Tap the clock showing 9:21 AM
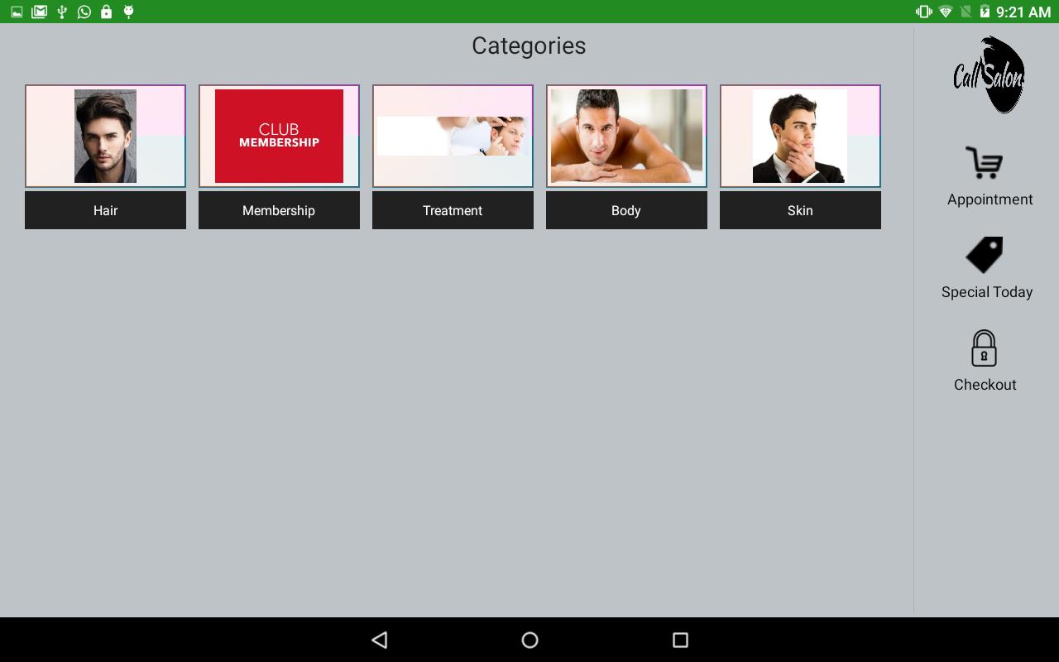 1024,12
